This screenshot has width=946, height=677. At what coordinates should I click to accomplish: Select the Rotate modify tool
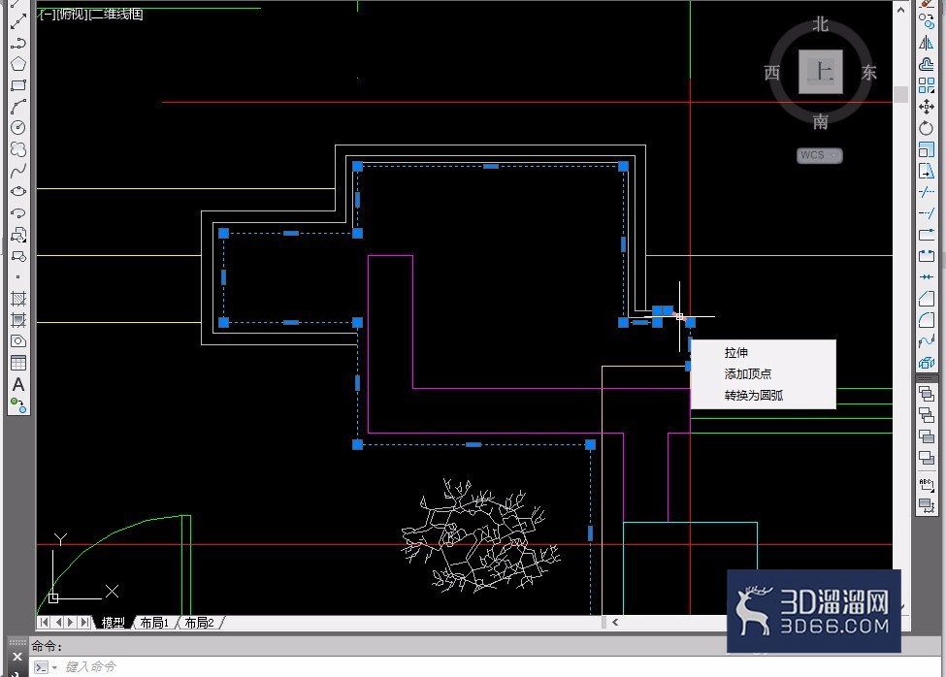[x=926, y=128]
